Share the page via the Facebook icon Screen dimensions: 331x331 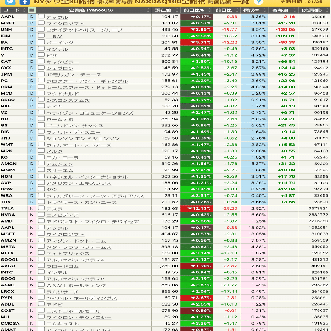point(24,2)
